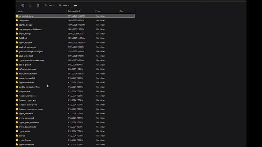Click the folder icon of telegram-bot

(17, 91)
